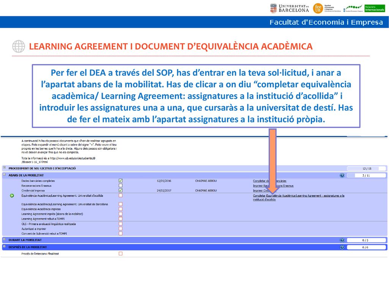
Task: Click the Universitat de Barcelona logo
Action: tap(289, 8)
